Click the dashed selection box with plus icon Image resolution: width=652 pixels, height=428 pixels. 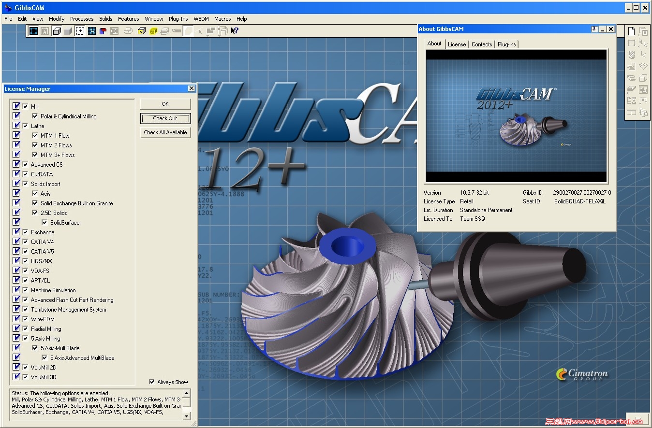coord(80,31)
